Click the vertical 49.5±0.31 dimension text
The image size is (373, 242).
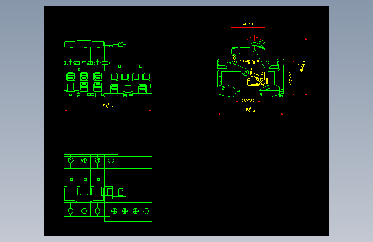(291, 78)
